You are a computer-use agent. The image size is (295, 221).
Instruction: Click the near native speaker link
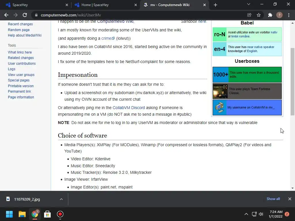pos(260,47)
